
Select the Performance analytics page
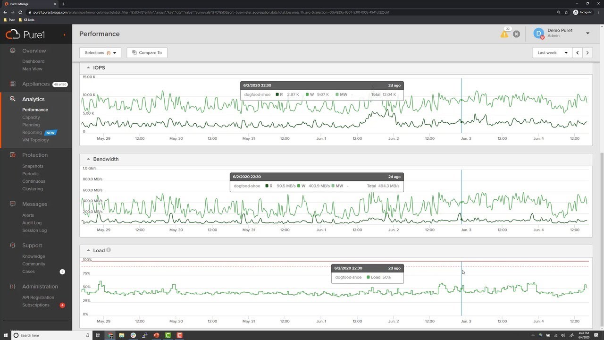pos(35,110)
